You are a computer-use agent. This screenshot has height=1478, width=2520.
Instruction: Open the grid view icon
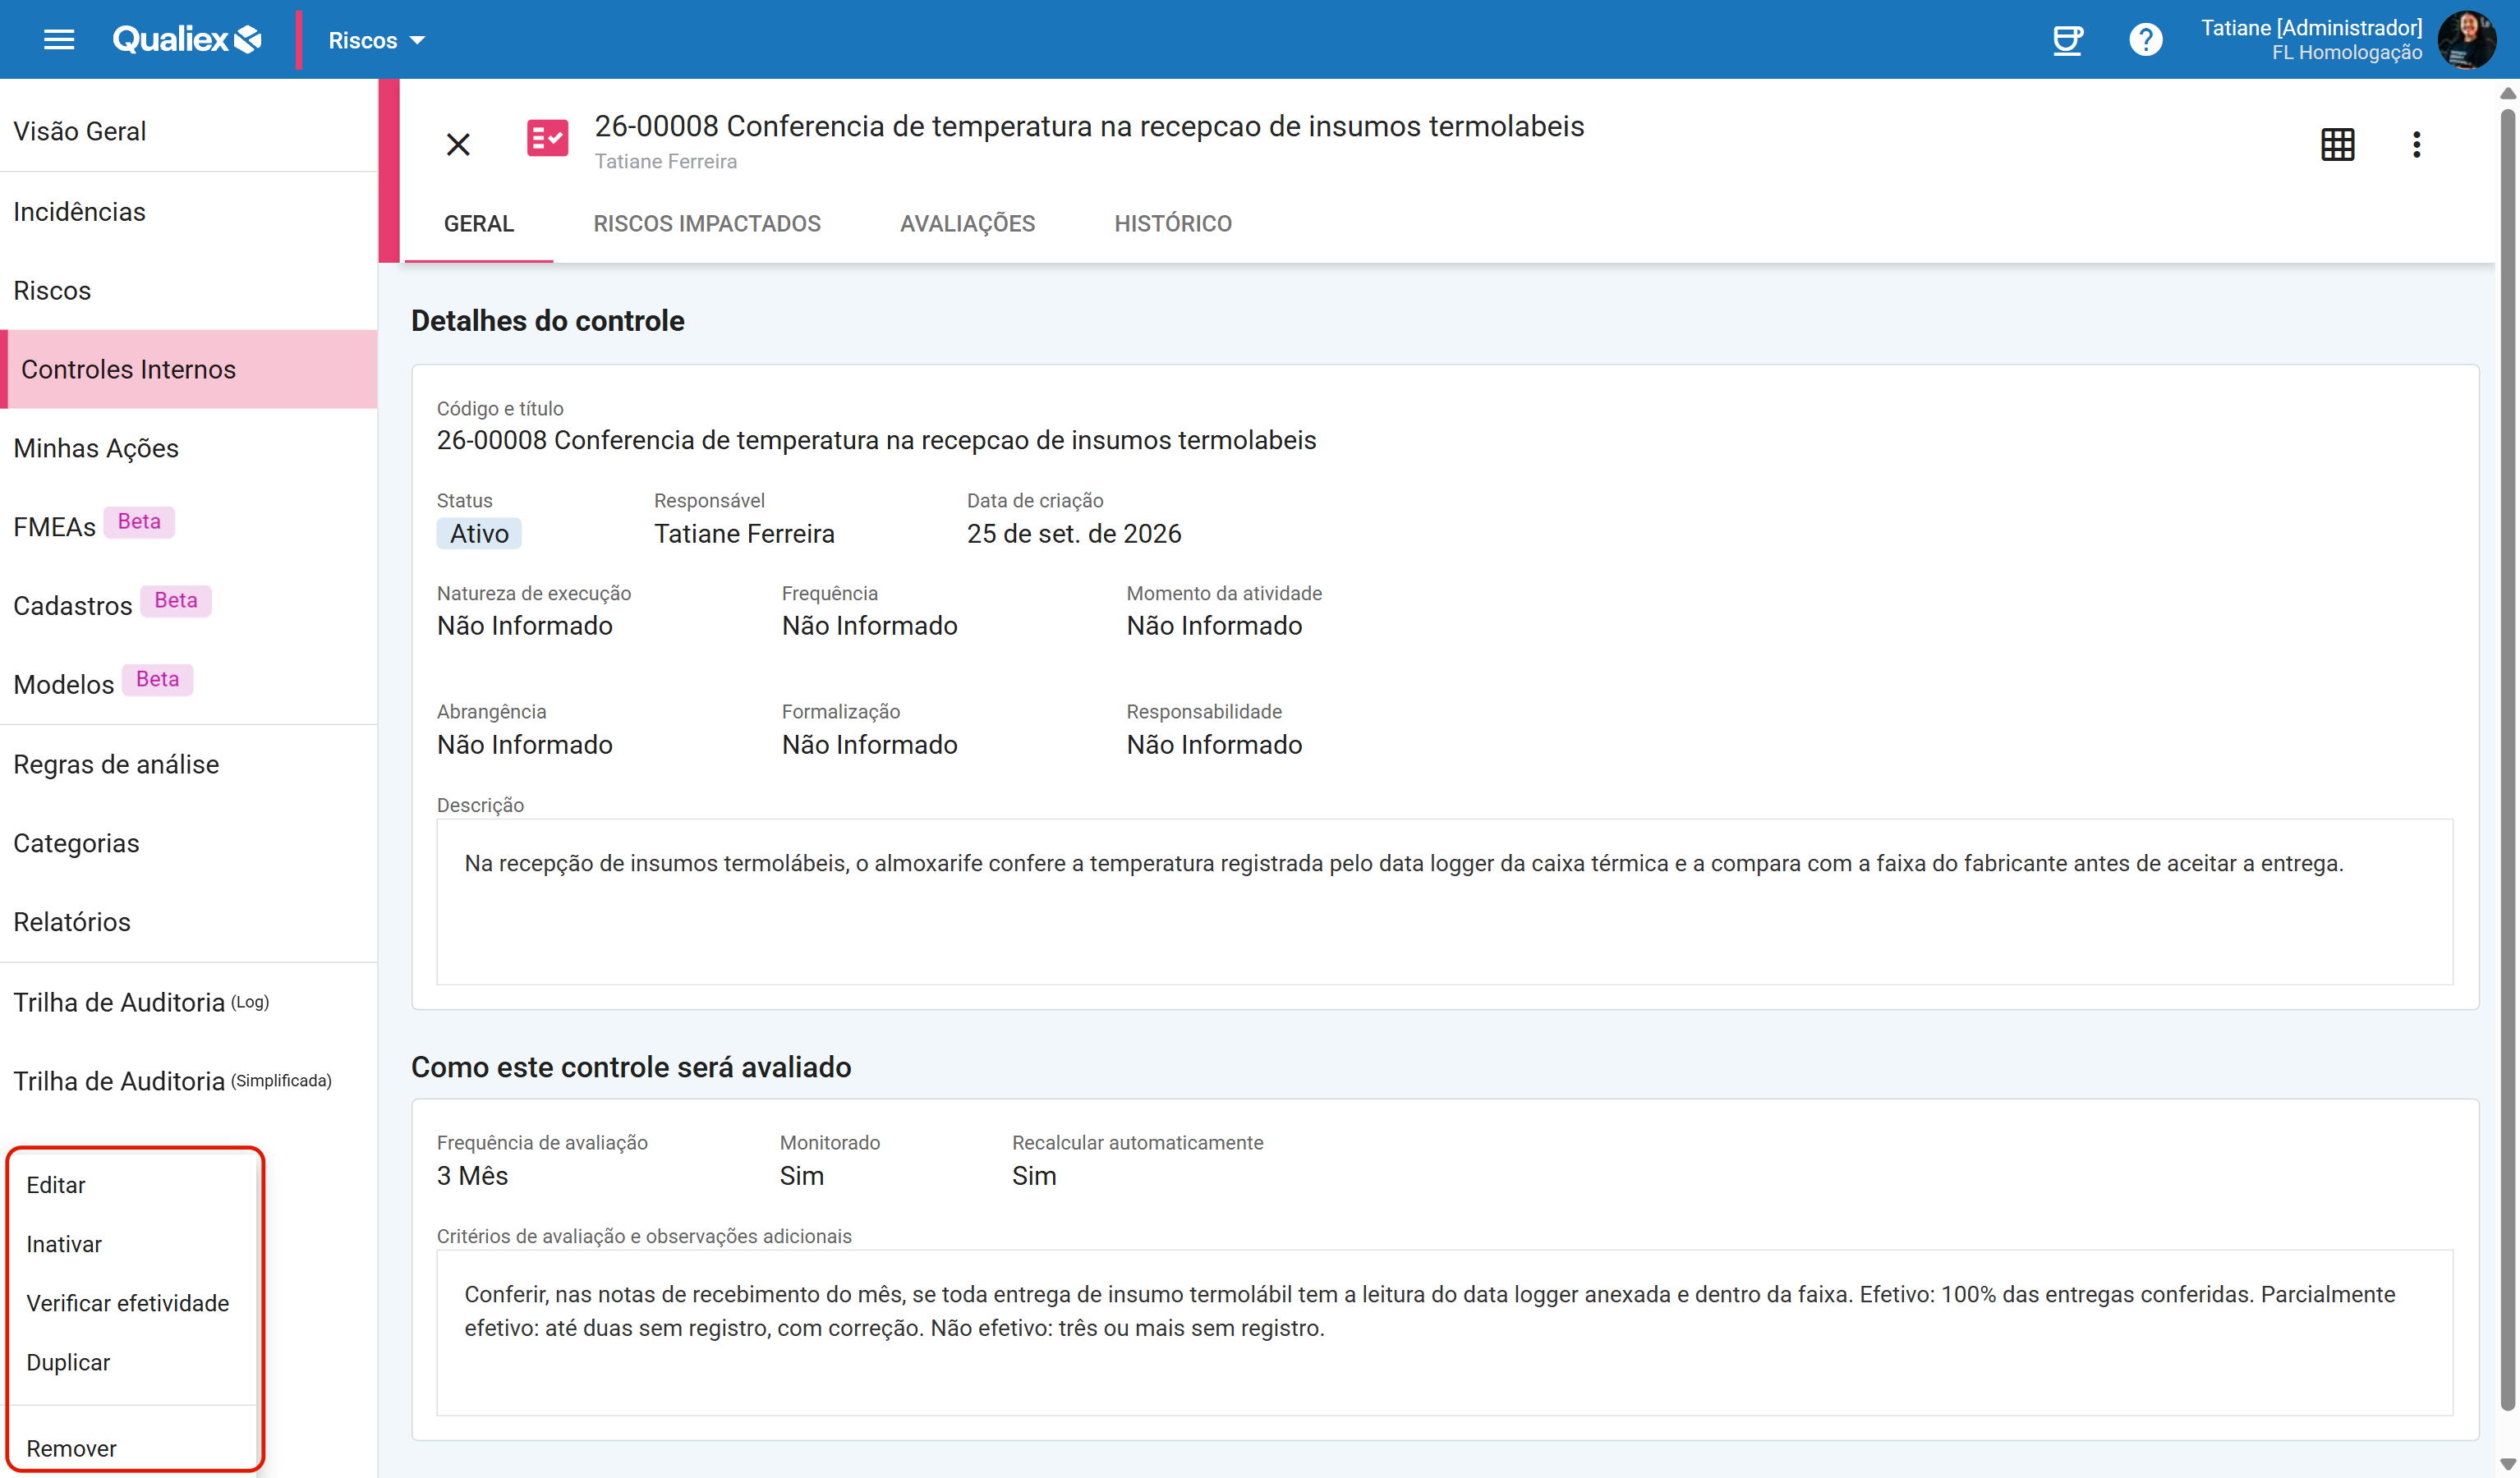(2337, 145)
